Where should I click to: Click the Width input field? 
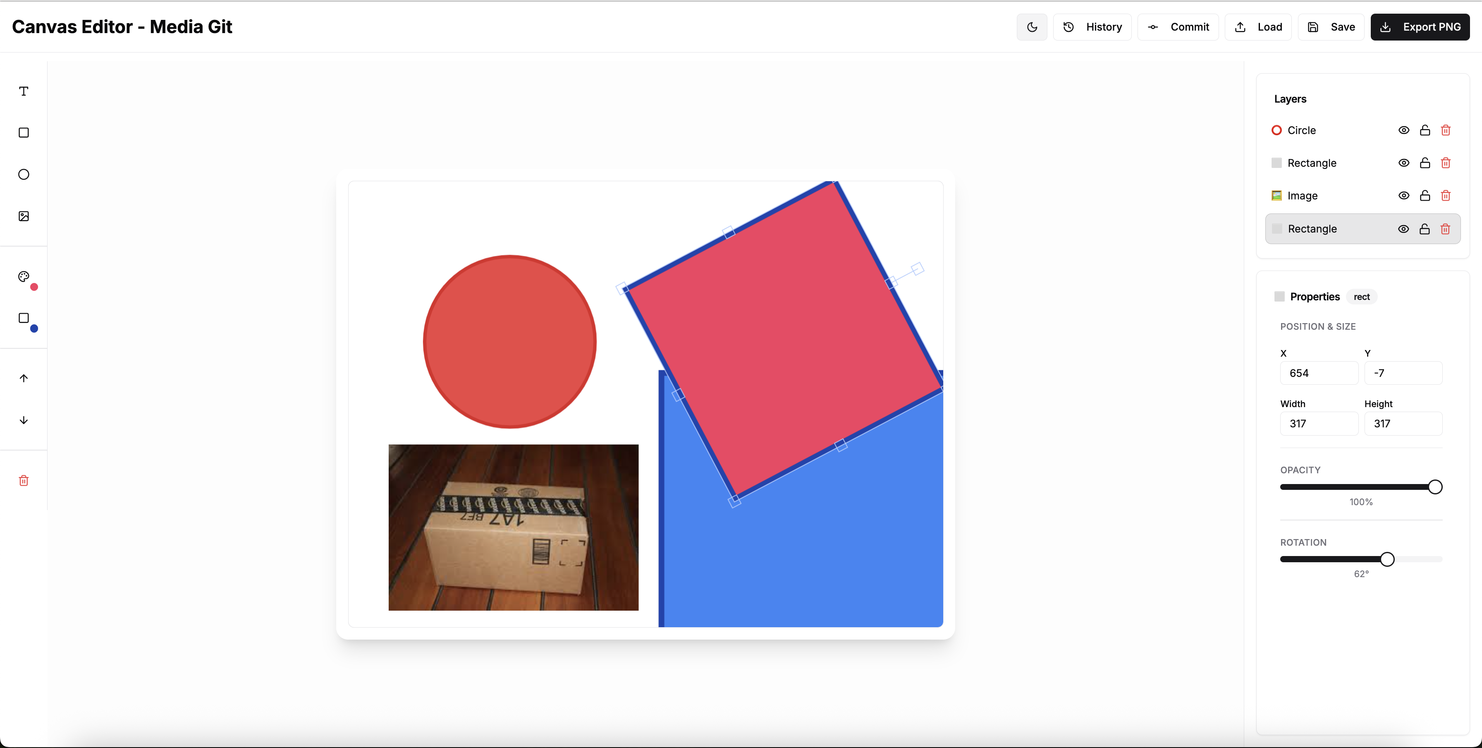1319,424
